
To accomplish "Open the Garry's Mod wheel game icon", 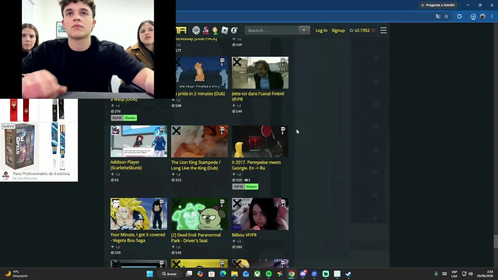I will tap(196, 30).
